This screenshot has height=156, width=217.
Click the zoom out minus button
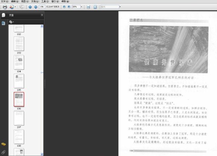(x=64, y=6)
